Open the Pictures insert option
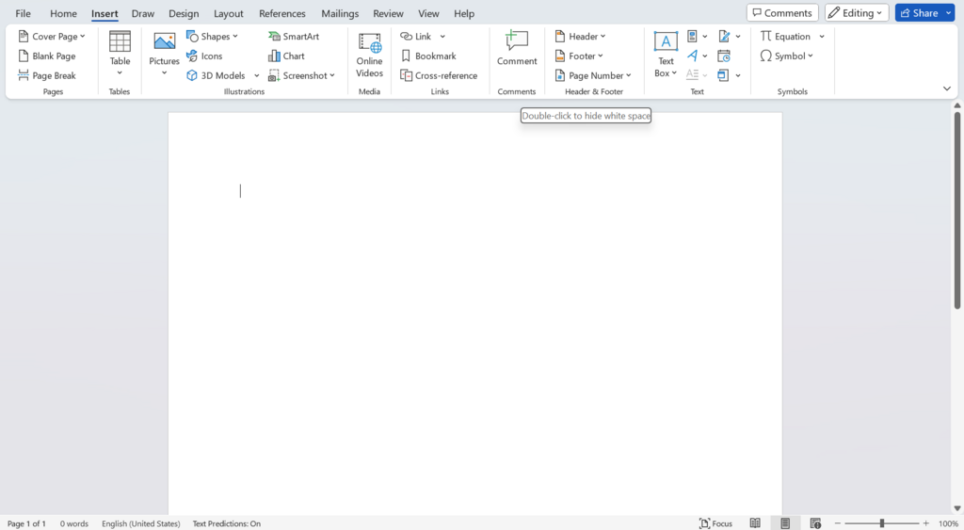 pos(164,54)
